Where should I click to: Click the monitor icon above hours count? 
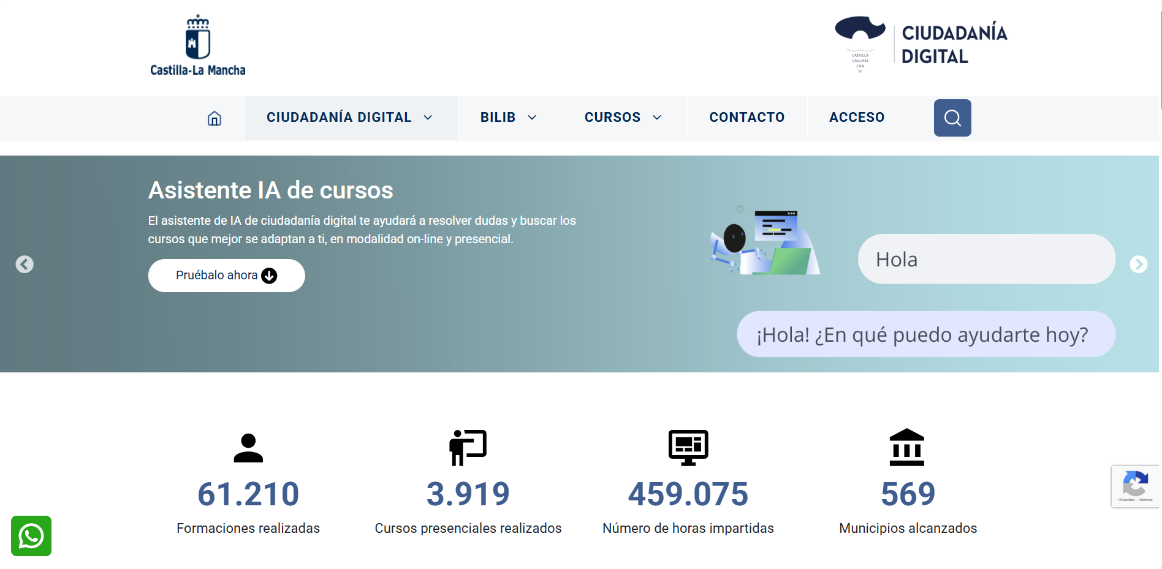click(688, 447)
